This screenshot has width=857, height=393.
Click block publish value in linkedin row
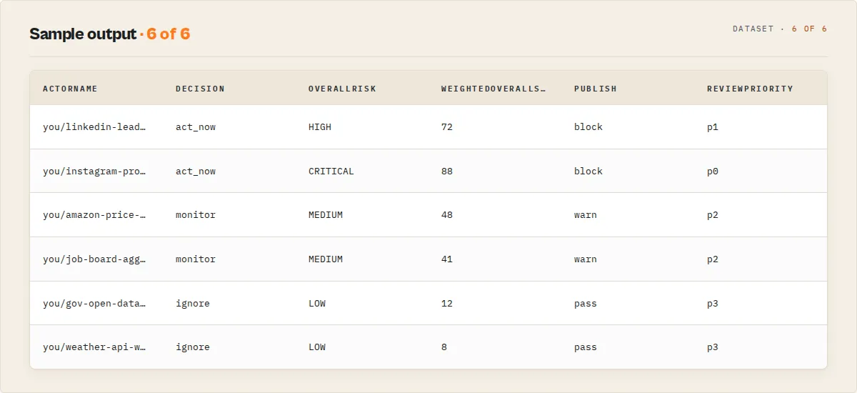(x=588, y=127)
